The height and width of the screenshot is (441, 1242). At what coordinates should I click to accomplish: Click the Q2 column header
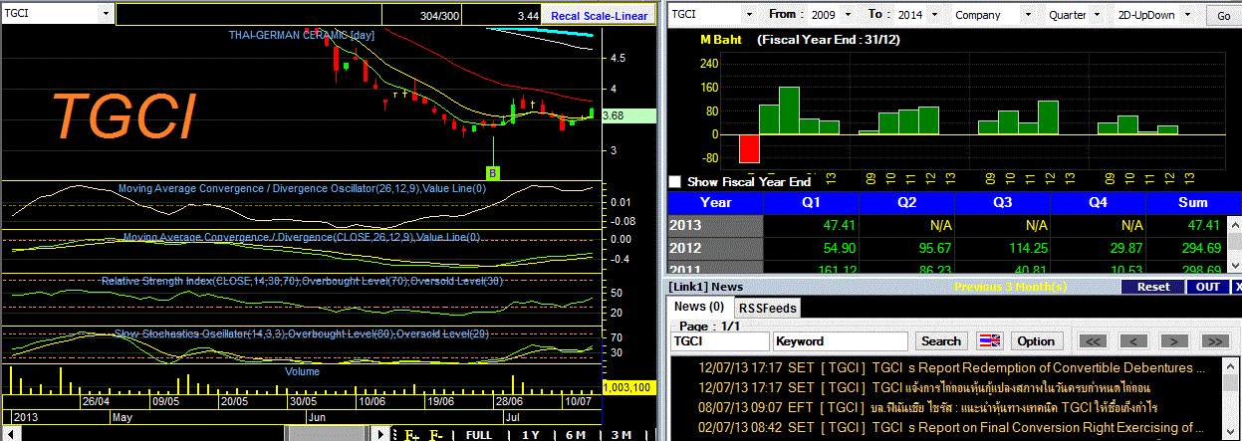tap(905, 203)
